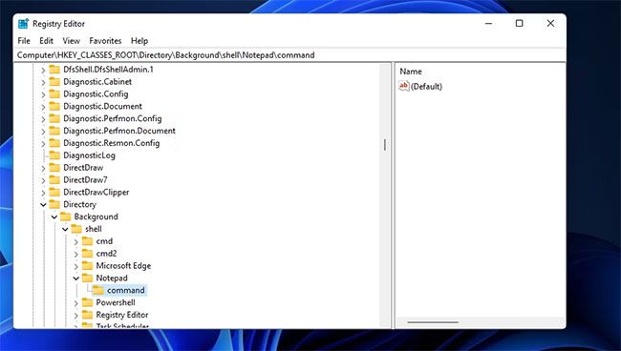Select the Directory folder icon
The height and width of the screenshot is (351, 621).
pyautogui.click(x=54, y=204)
